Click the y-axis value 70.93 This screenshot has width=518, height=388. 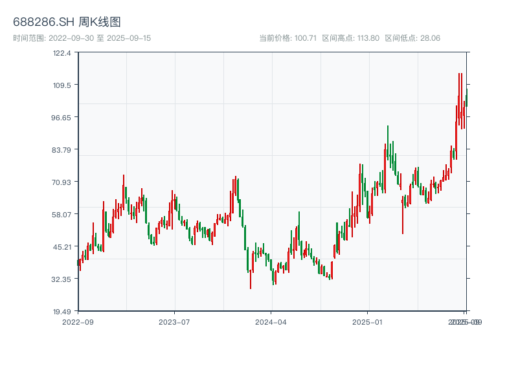(x=61, y=182)
